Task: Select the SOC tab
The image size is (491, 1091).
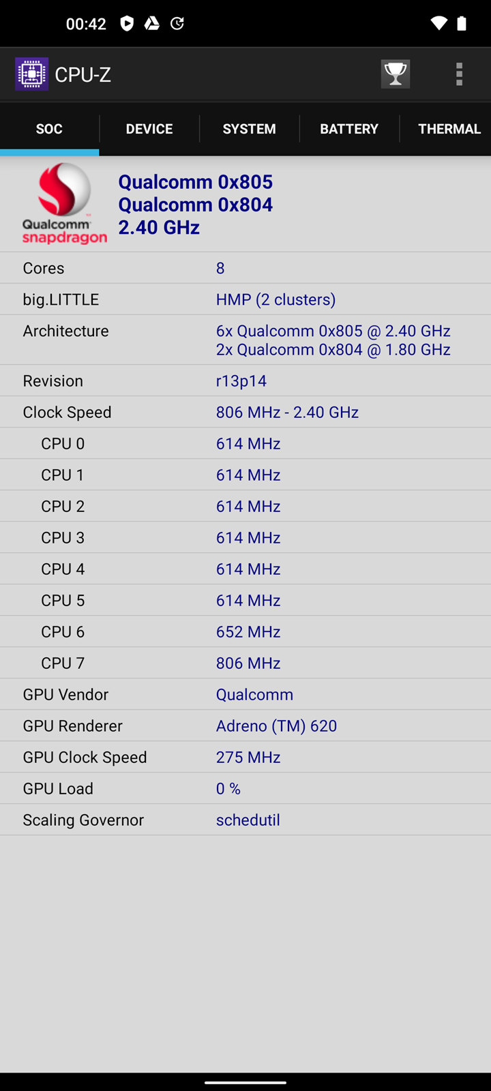Action: (49, 129)
